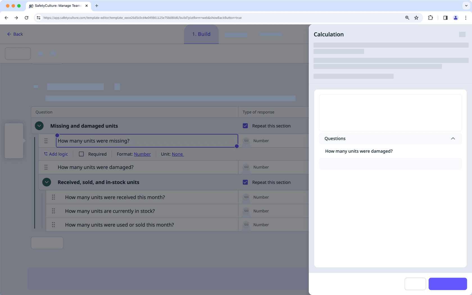Set Unit by clicking None link
The height and width of the screenshot is (295, 472).
click(178, 154)
